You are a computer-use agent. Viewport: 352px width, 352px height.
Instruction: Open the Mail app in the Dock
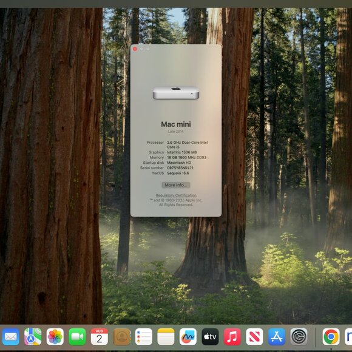click(x=10, y=336)
